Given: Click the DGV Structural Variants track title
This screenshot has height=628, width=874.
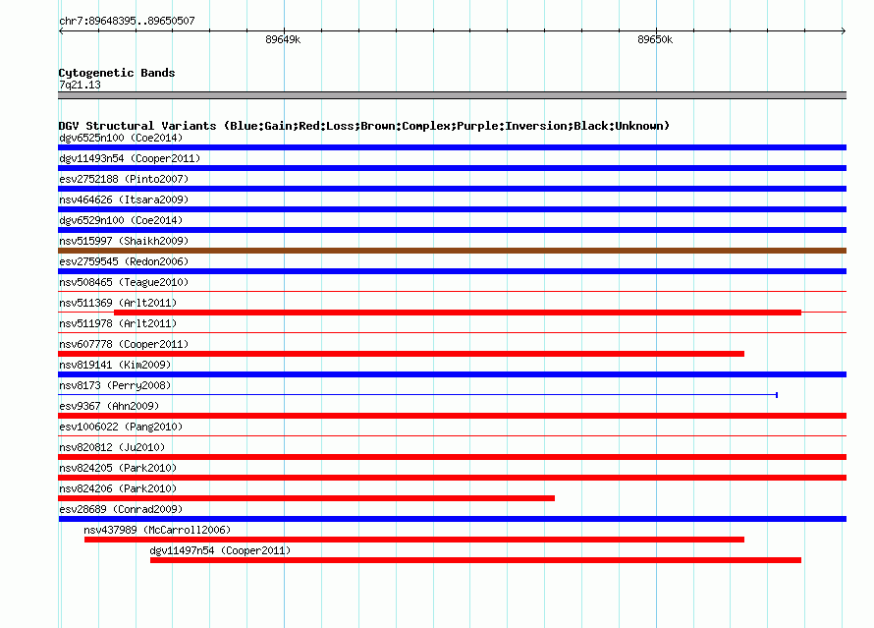Looking at the screenshot, I should pyautogui.click(x=364, y=126).
